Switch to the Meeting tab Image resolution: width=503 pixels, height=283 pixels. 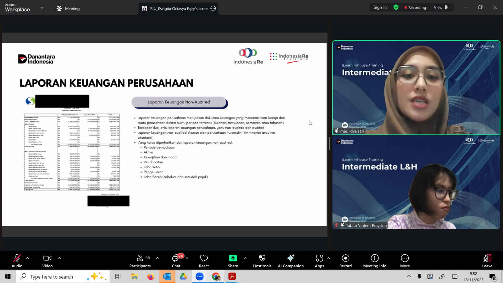[68, 8]
